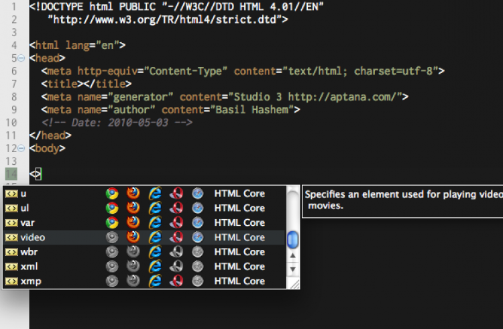Collapse the head element fold marker
Viewport: 503px width, 329px height.
click(21, 58)
